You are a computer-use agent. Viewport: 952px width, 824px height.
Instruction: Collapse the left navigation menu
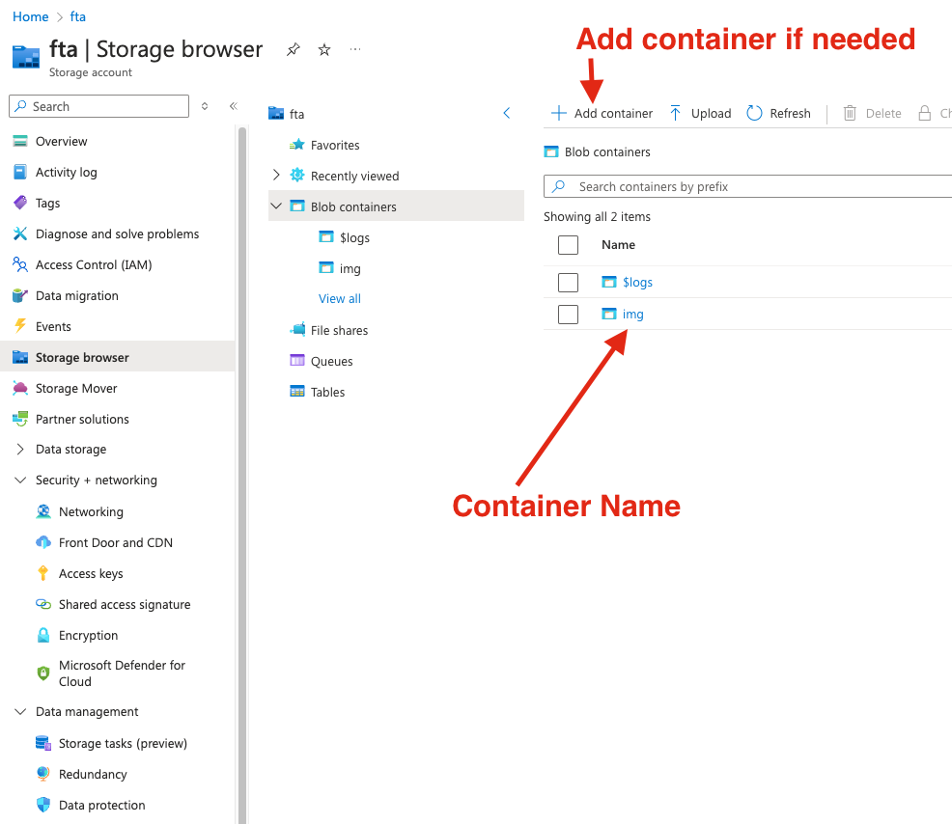tap(233, 106)
